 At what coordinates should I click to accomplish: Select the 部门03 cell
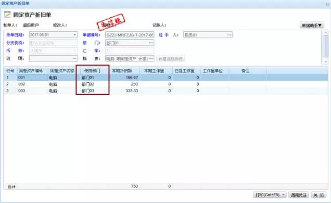click(x=93, y=91)
